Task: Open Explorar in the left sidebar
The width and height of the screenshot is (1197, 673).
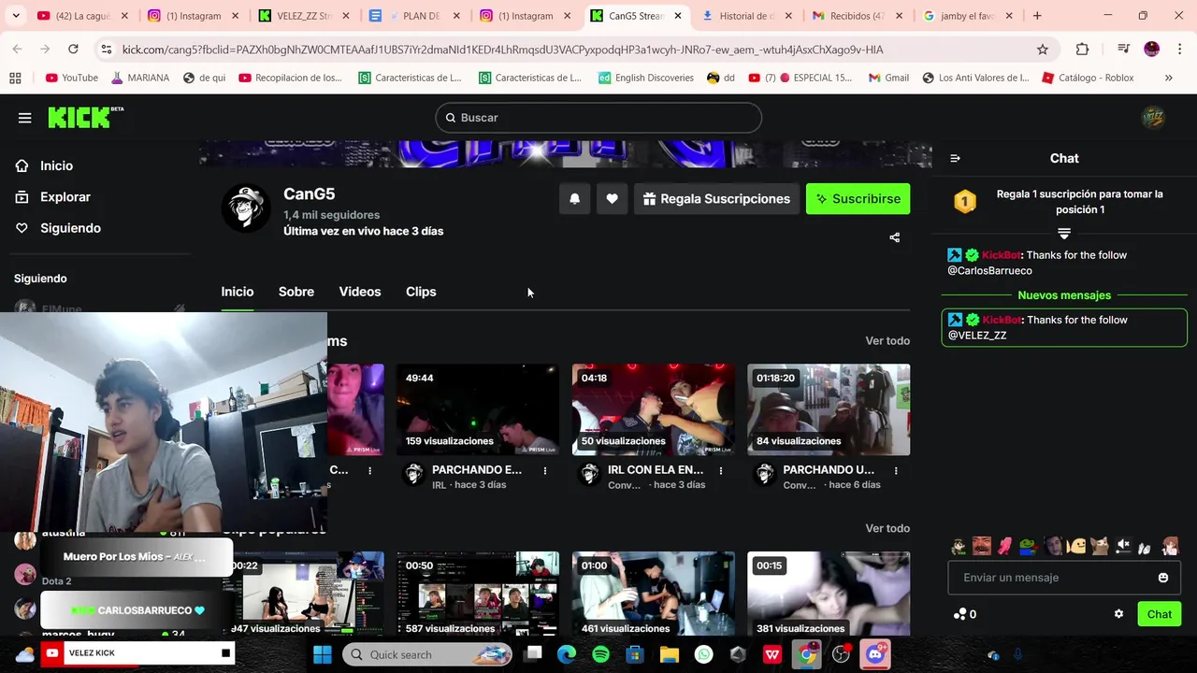Action: coord(65,197)
